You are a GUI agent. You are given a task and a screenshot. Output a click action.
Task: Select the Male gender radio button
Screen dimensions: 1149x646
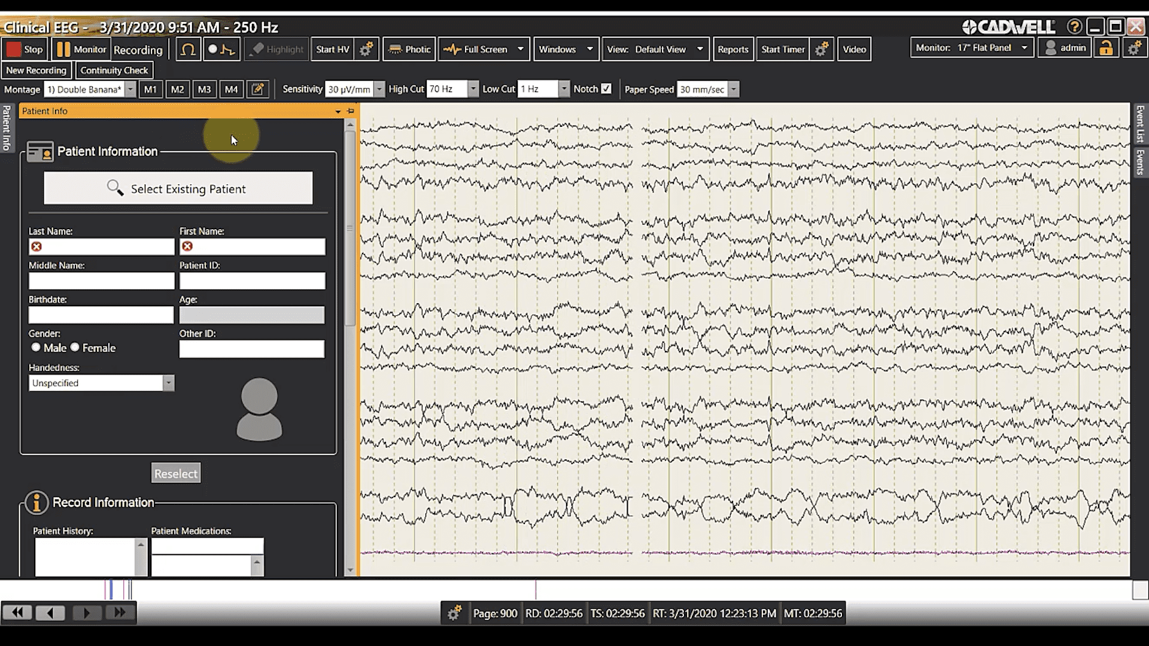[36, 348]
